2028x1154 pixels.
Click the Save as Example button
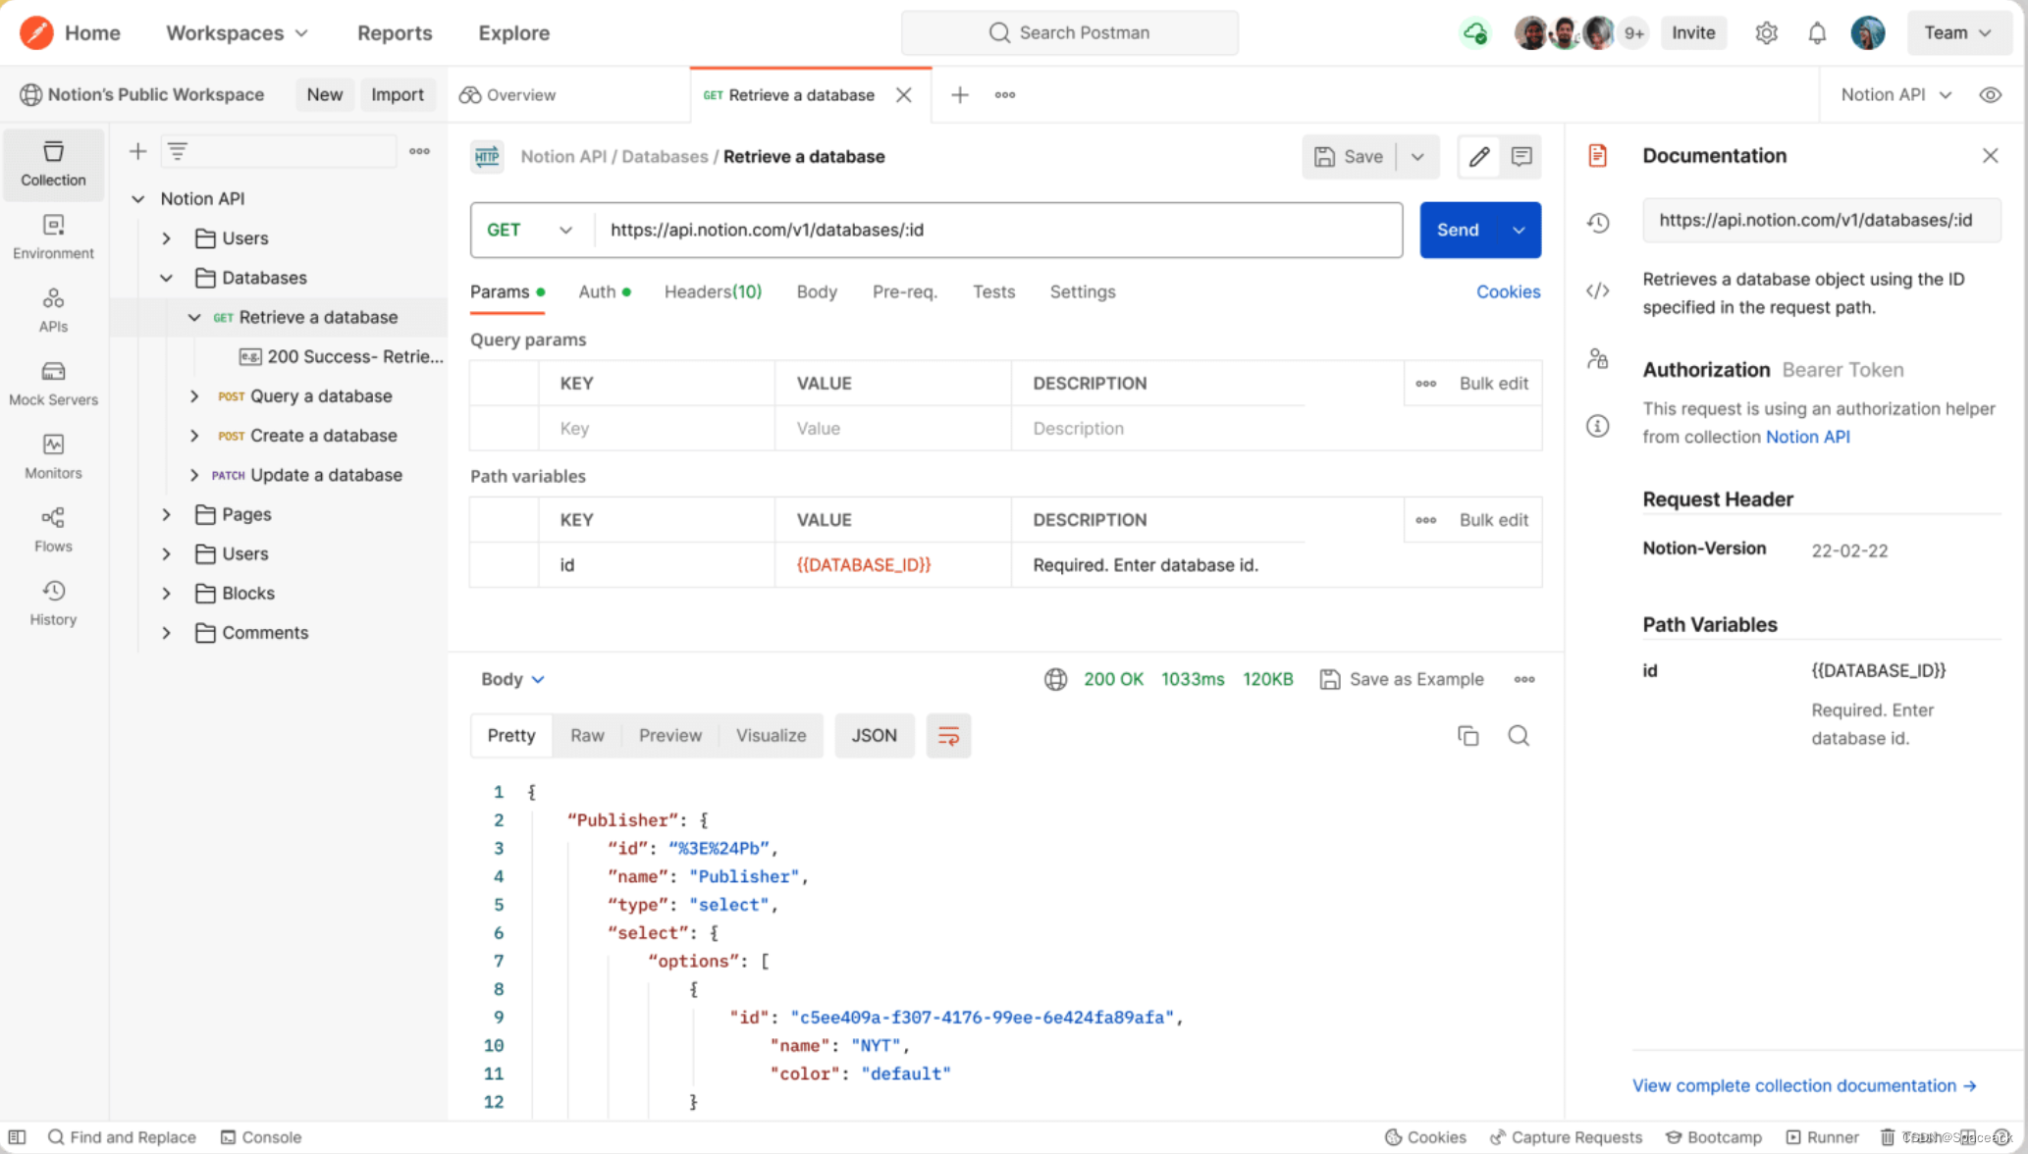pyautogui.click(x=1404, y=678)
